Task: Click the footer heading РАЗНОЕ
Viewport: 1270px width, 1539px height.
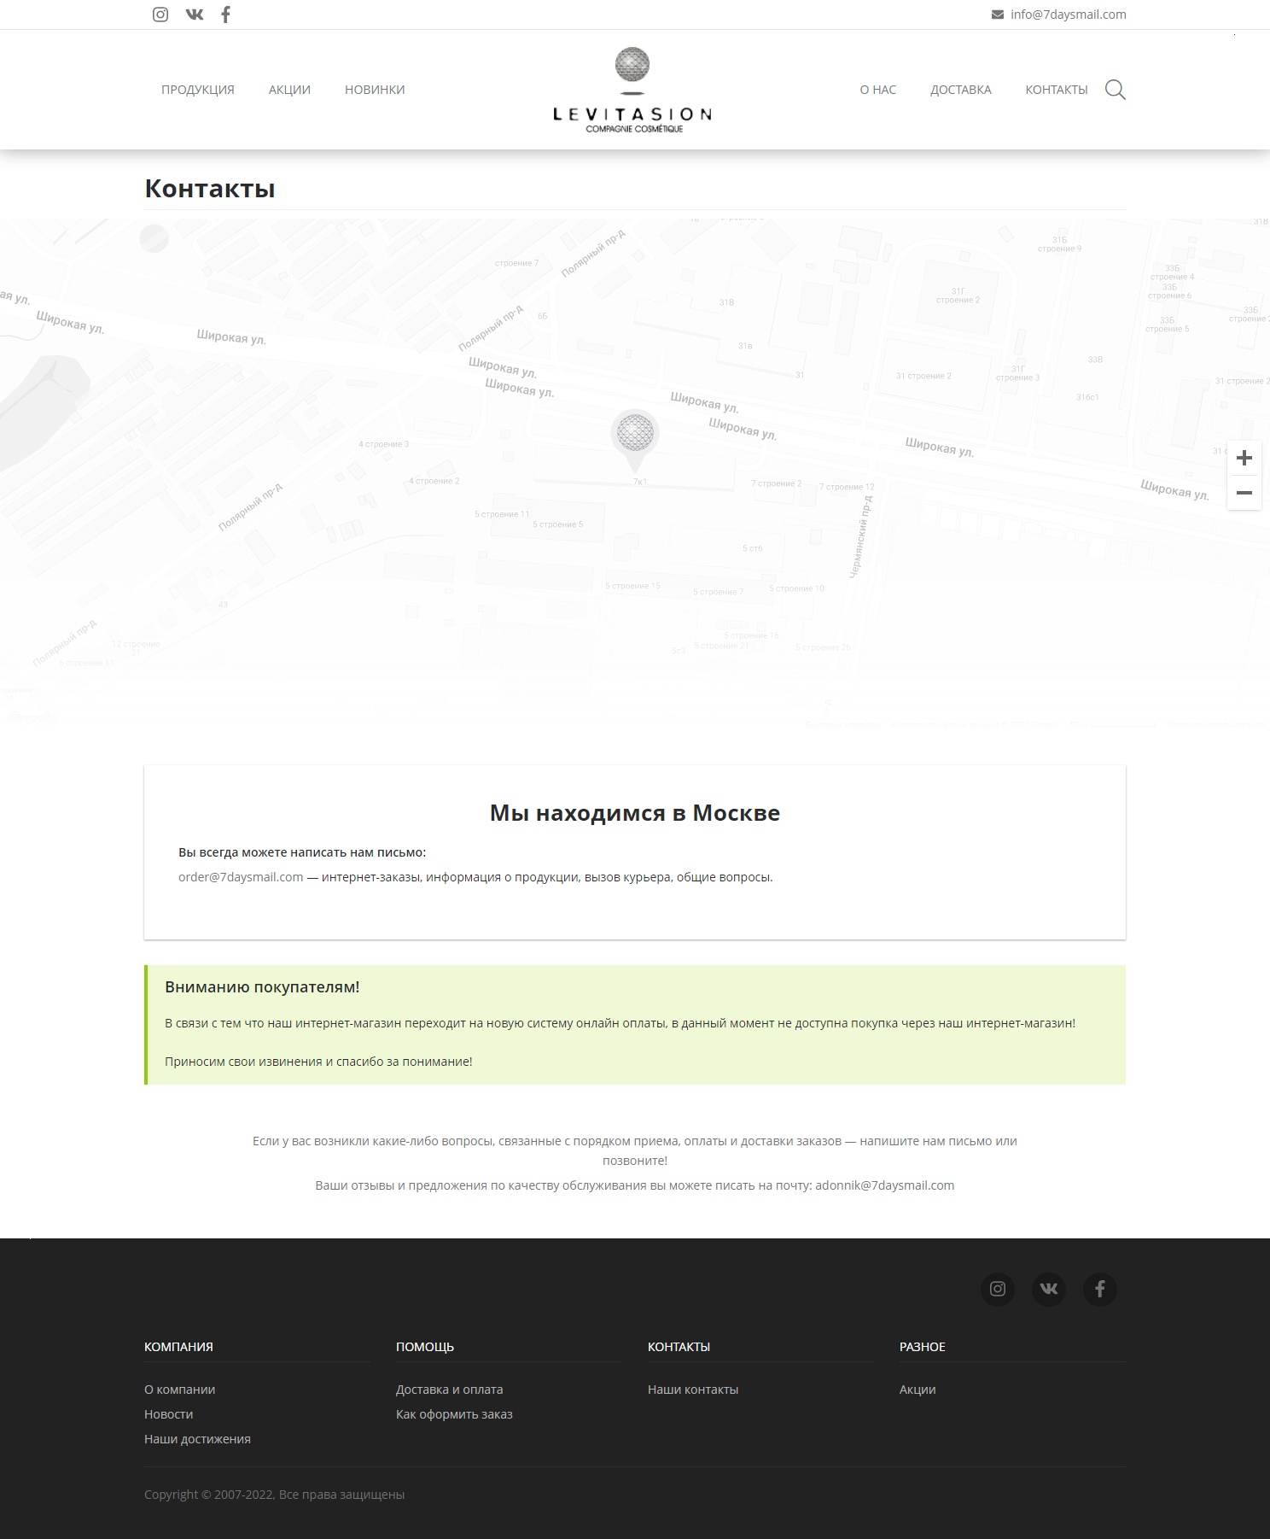Action: tap(923, 1347)
